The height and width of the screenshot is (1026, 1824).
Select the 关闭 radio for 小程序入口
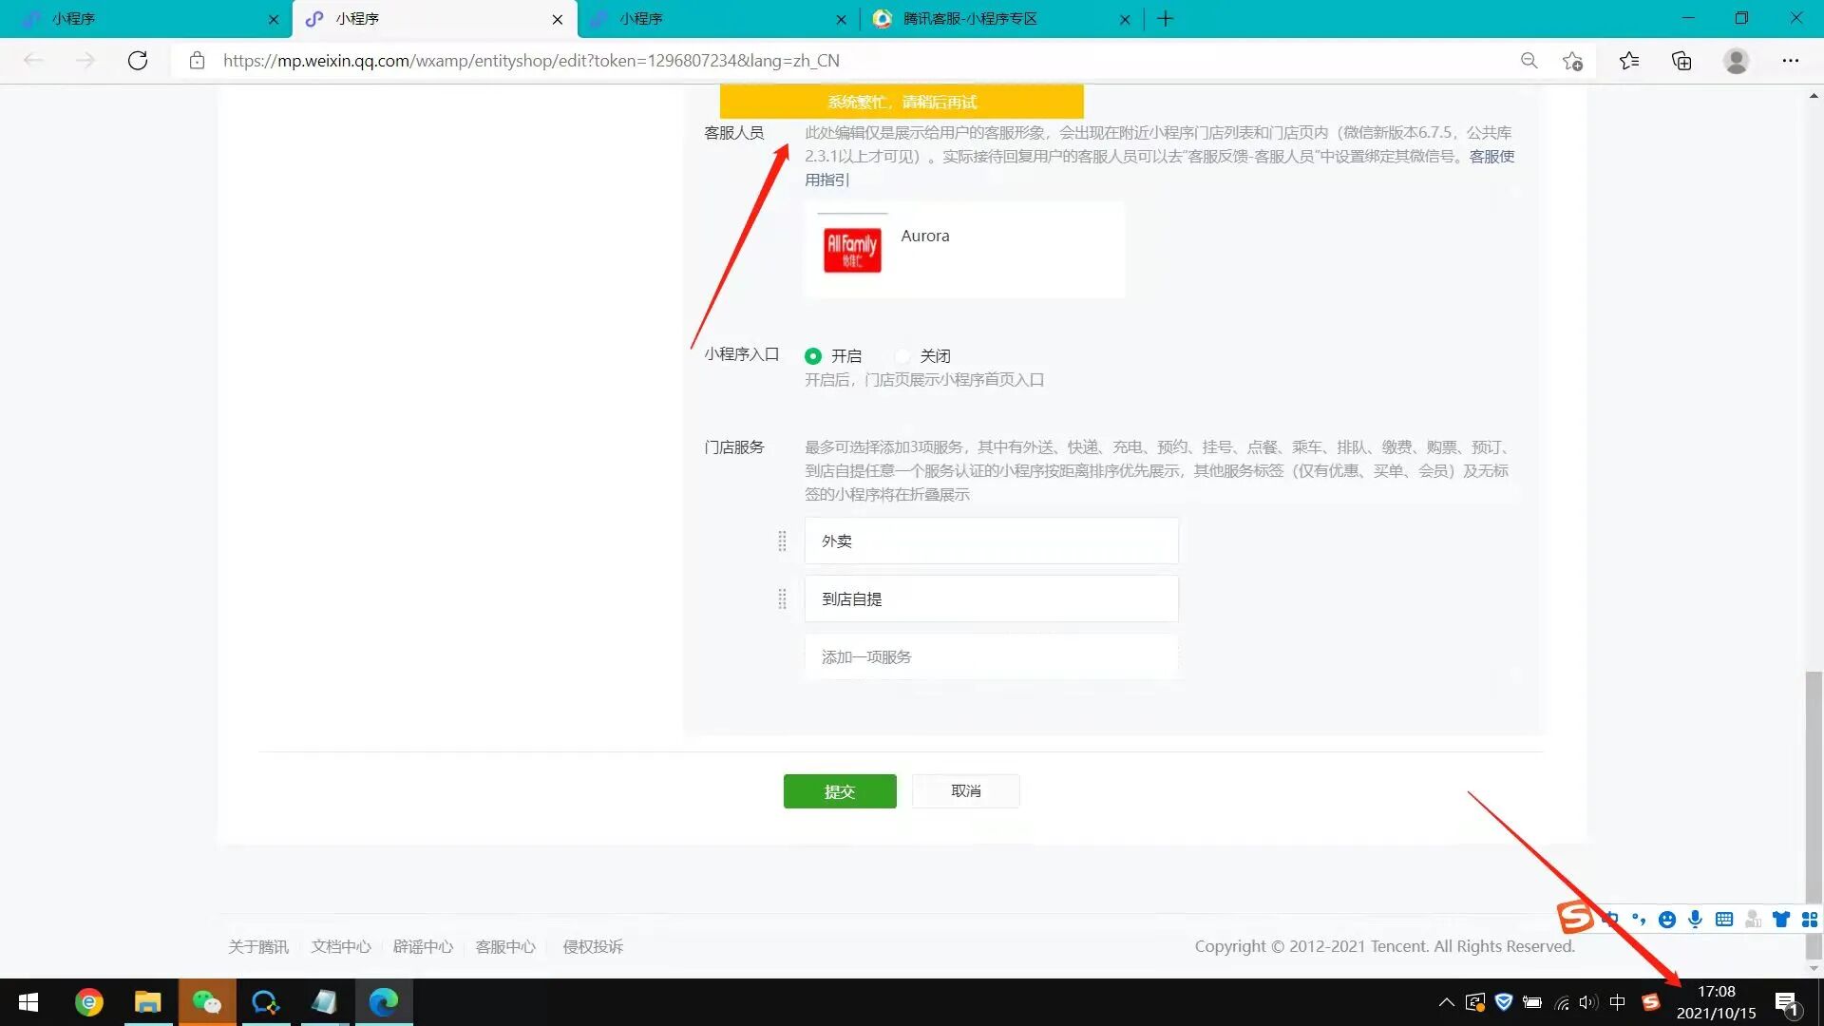(902, 356)
